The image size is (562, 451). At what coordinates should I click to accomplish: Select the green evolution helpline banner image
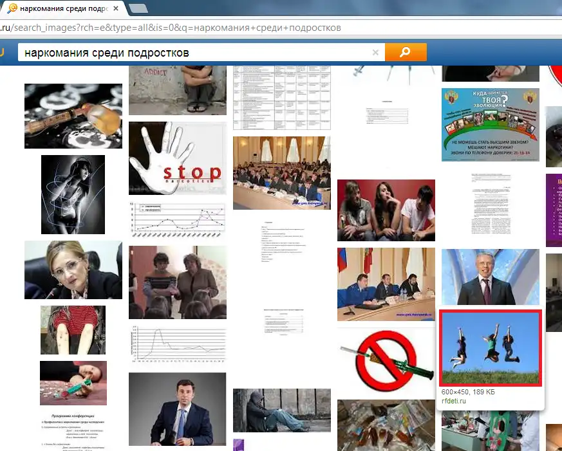490,124
